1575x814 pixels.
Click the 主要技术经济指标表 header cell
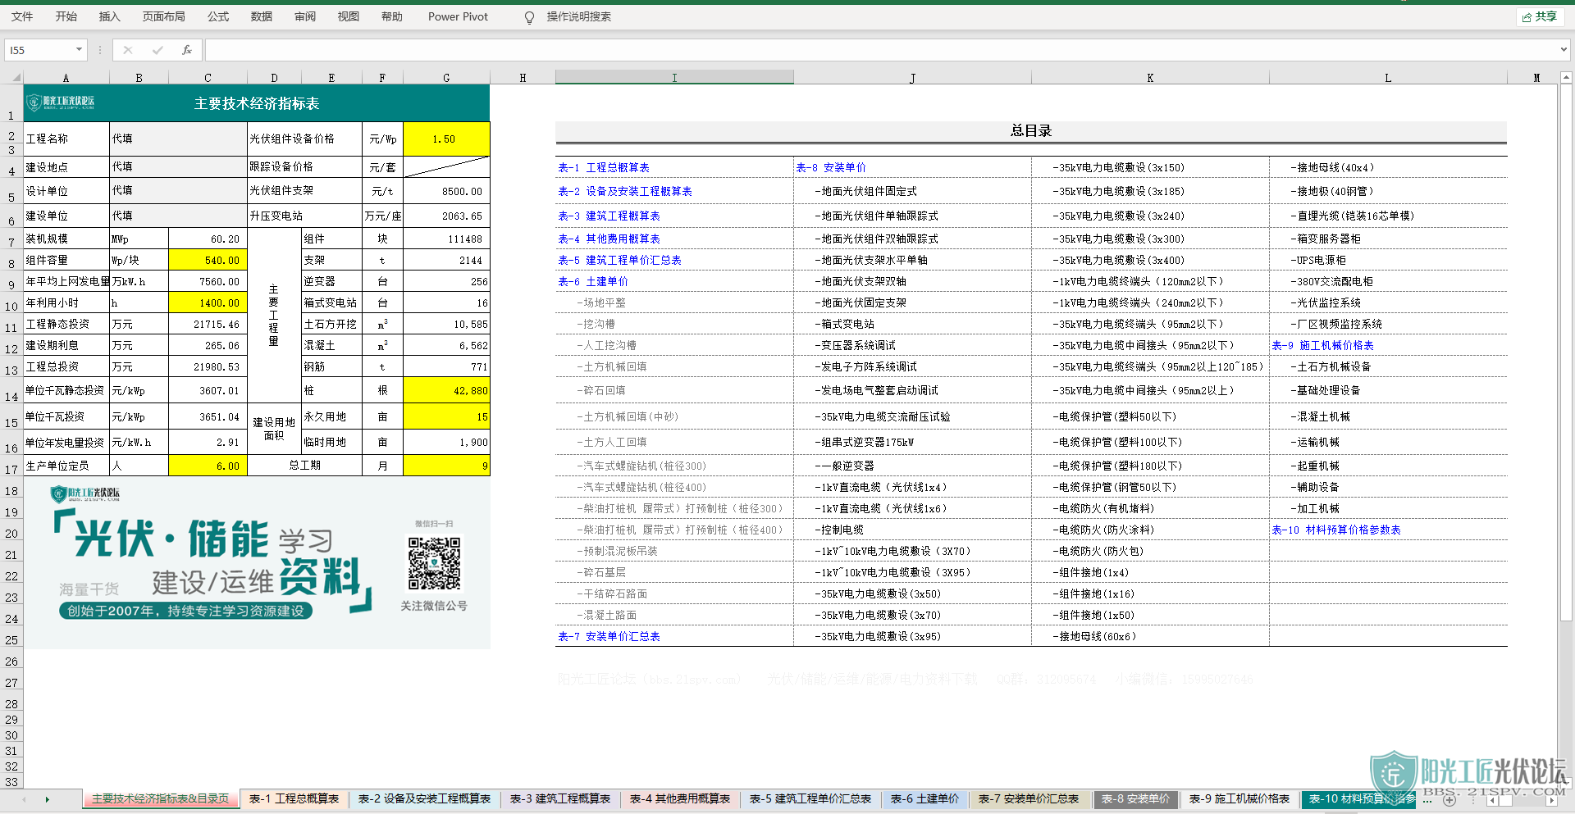point(257,103)
